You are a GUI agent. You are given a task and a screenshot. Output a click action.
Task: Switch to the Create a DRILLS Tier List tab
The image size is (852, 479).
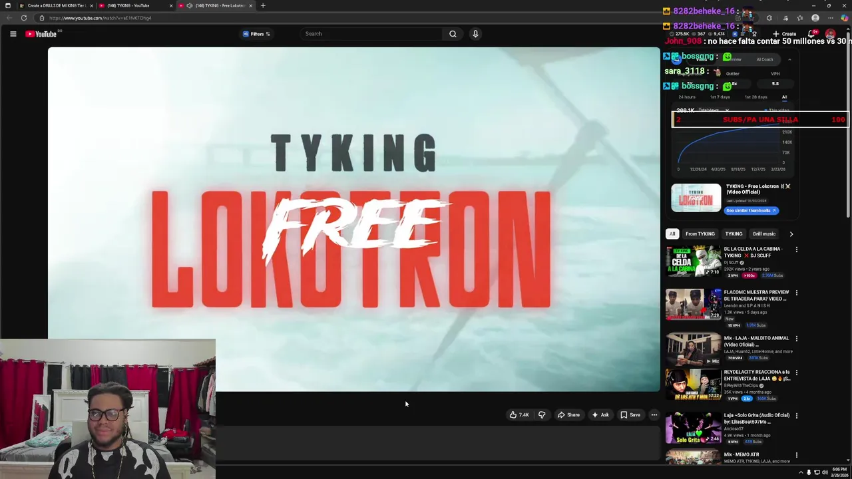pos(56,5)
